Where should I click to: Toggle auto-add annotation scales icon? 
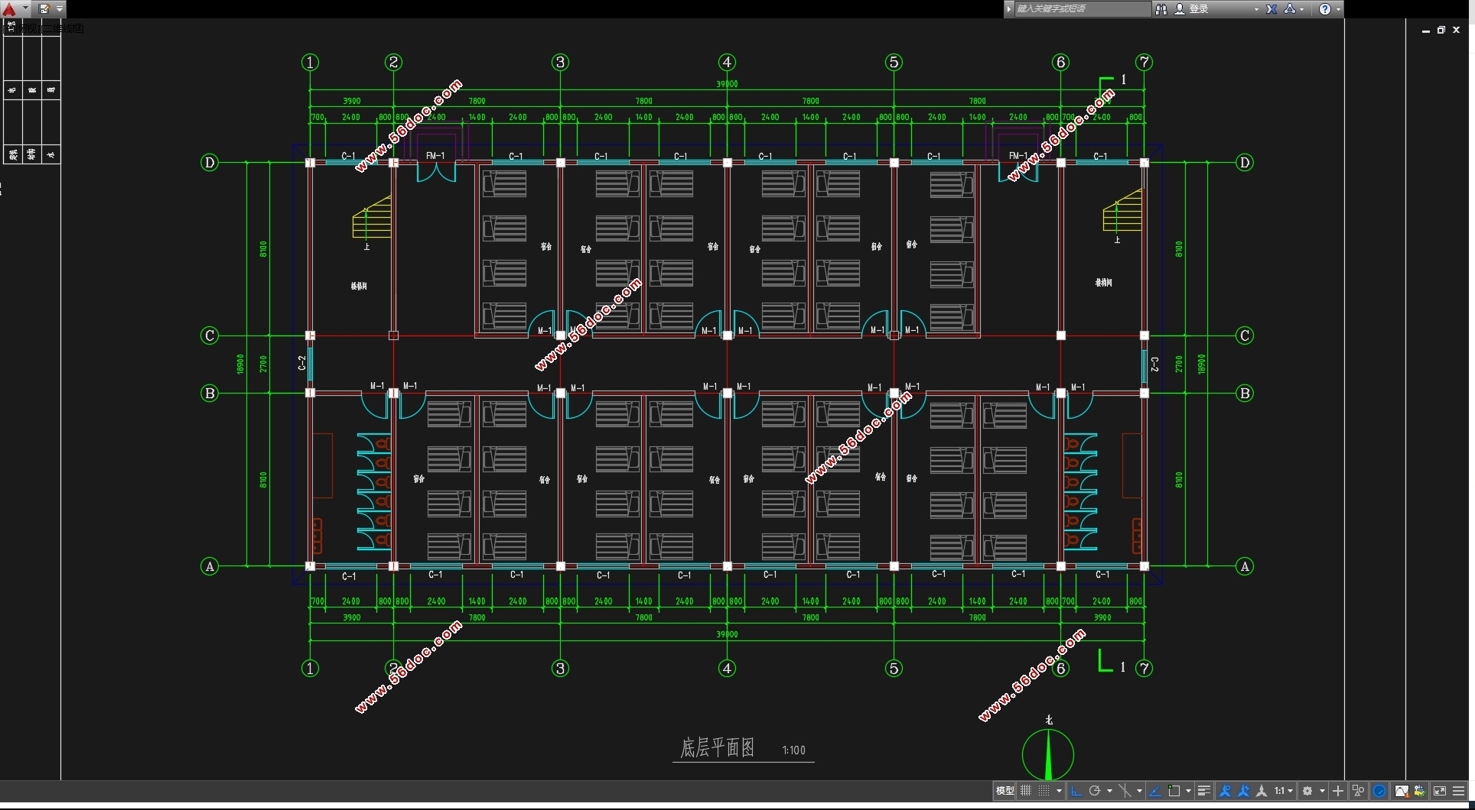[x=1243, y=791]
